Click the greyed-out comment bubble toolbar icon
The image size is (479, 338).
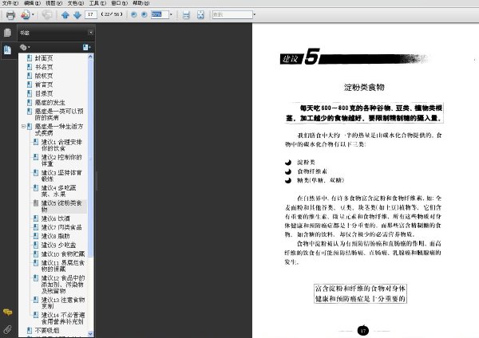47,14
